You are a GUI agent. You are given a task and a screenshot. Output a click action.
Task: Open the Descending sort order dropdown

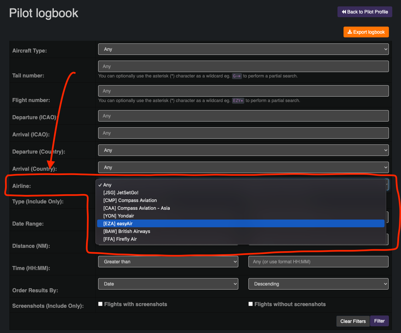[x=318, y=284]
